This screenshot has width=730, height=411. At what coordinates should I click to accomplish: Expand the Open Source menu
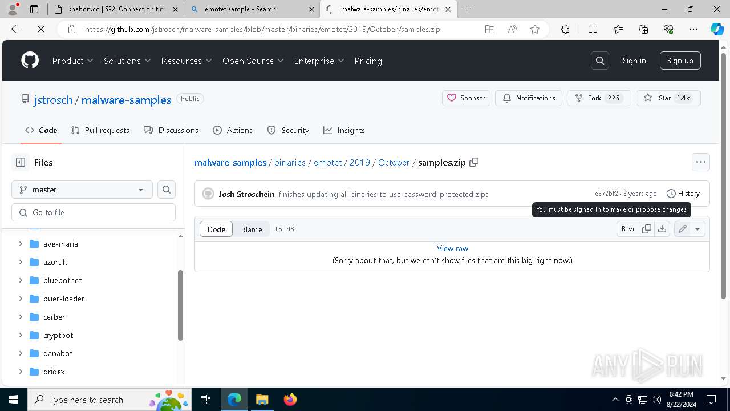point(253,61)
